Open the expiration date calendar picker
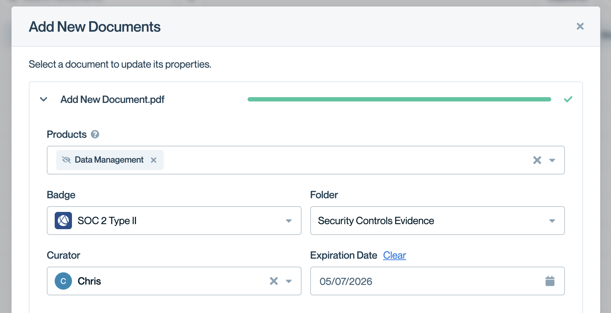Viewport: 611px width, 313px height. click(550, 281)
